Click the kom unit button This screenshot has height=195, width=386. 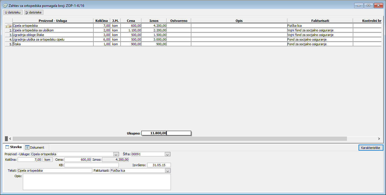47,160
